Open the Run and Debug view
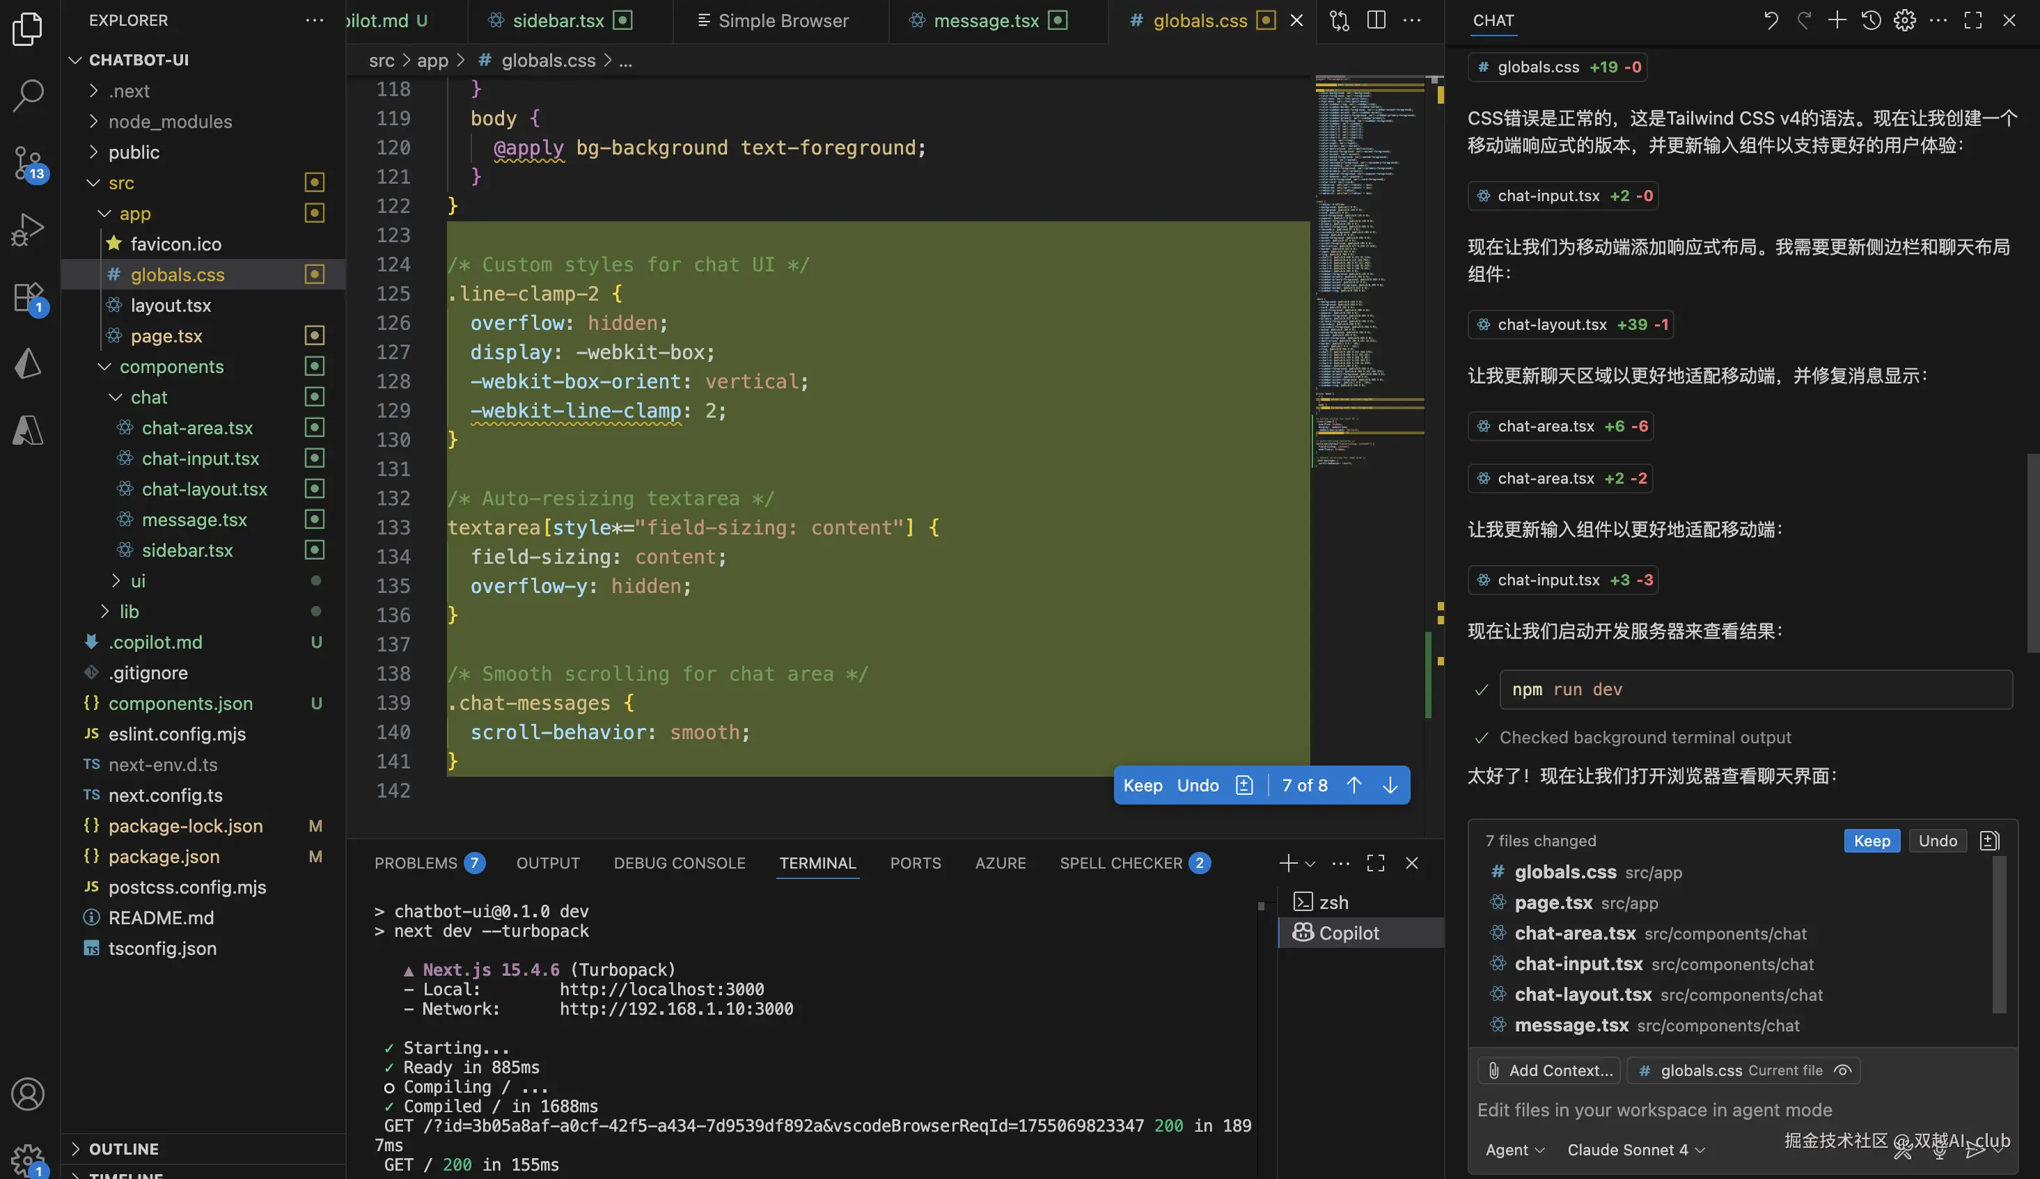Image resolution: width=2040 pixels, height=1179 pixels. 29,230
